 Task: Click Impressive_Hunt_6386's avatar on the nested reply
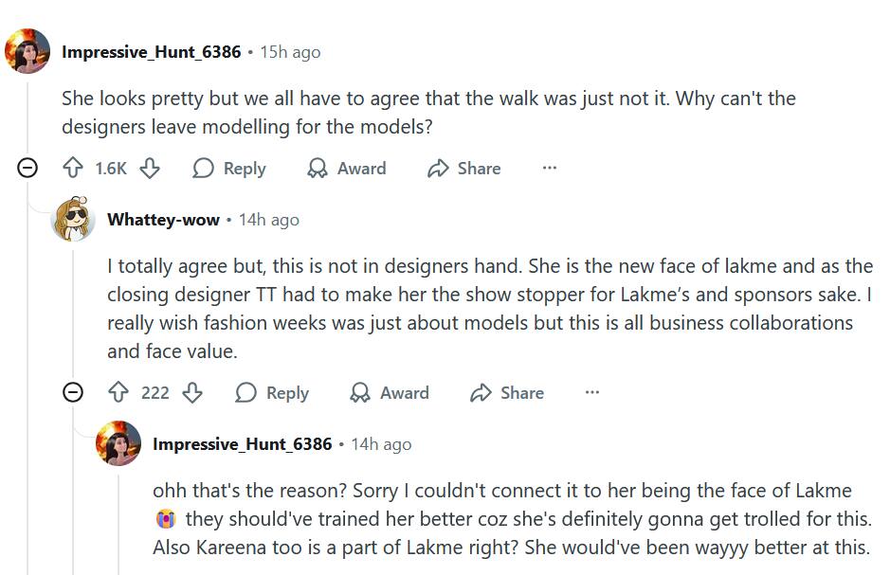click(x=118, y=443)
